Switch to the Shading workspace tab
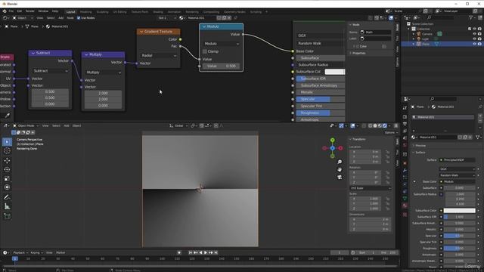484x272 pixels. [x=158, y=12]
